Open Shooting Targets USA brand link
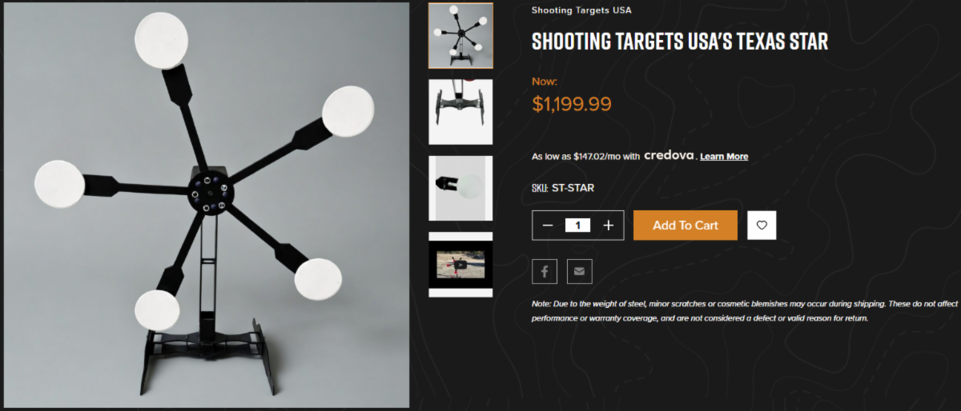The image size is (961, 411). (x=581, y=10)
